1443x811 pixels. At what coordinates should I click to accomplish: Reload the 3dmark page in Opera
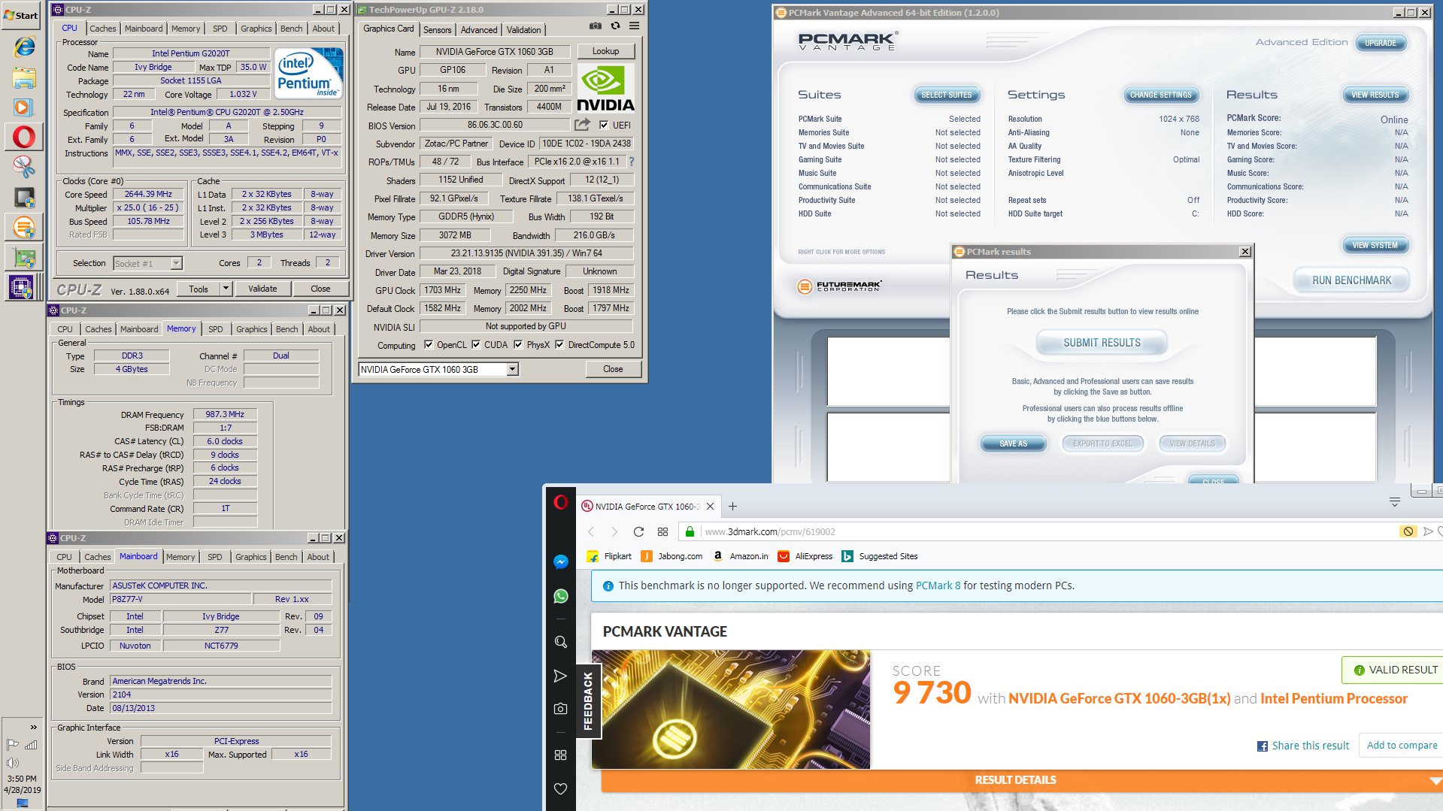point(638,531)
